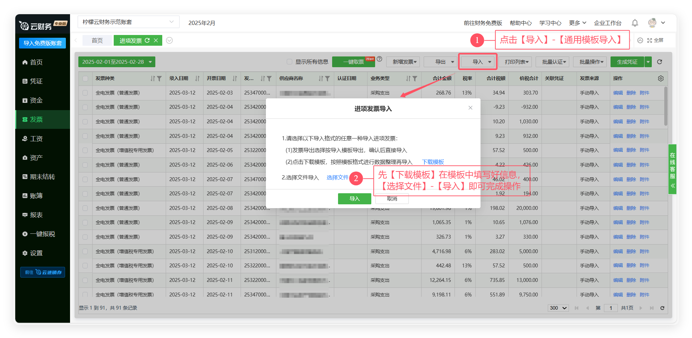
Task: Click the 下载模板 link
Action: (x=433, y=162)
